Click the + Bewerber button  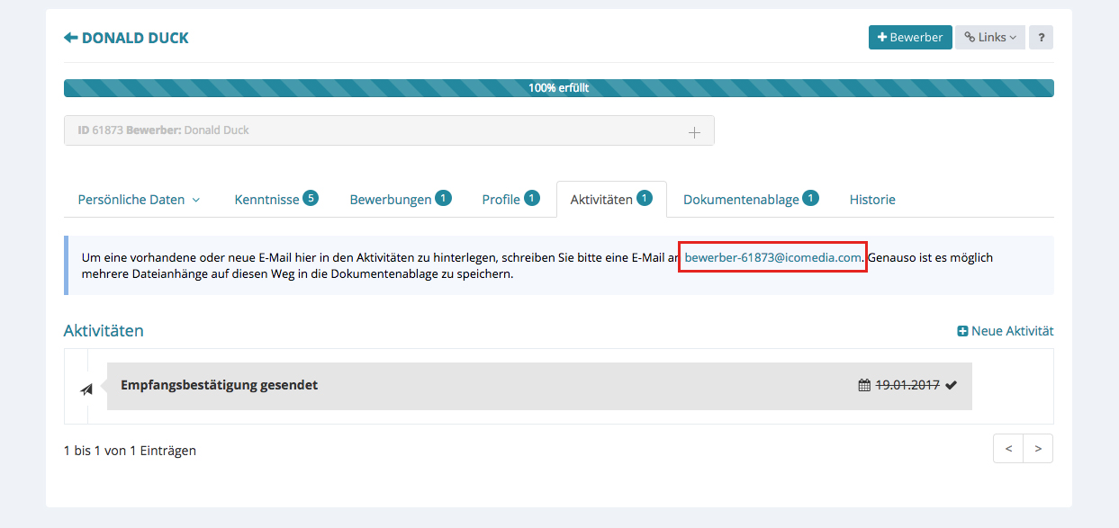(909, 38)
